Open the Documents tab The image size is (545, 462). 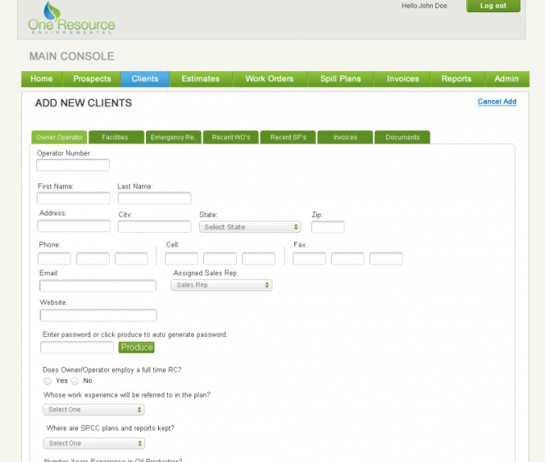tap(402, 137)
